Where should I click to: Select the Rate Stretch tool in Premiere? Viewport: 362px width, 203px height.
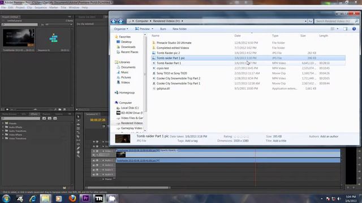point(78,133)
